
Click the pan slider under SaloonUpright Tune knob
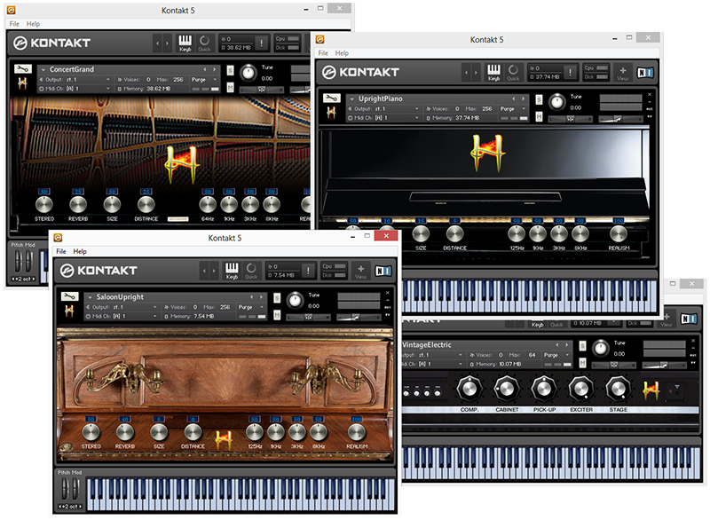click(x=308, y=318)
